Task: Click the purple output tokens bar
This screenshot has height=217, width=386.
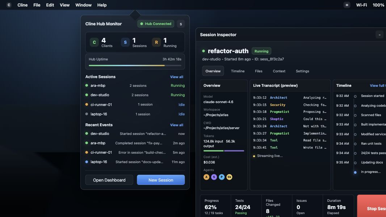Action: (234, 151)
